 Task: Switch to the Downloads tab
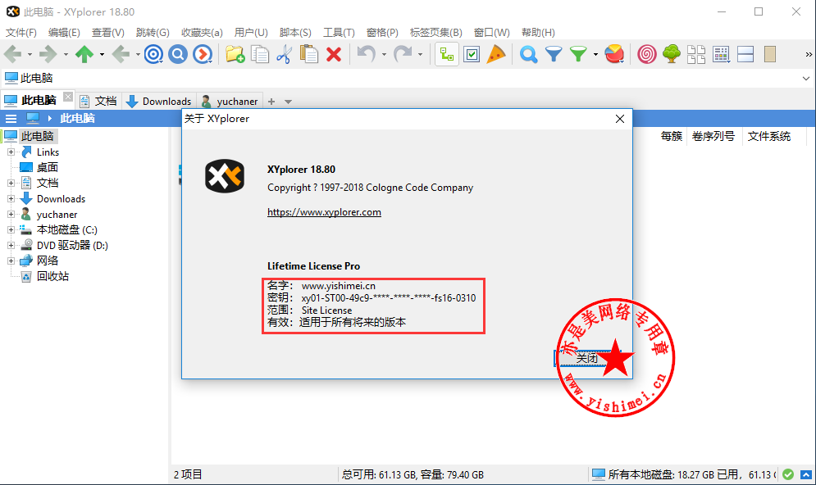click(x=159, y=101)
